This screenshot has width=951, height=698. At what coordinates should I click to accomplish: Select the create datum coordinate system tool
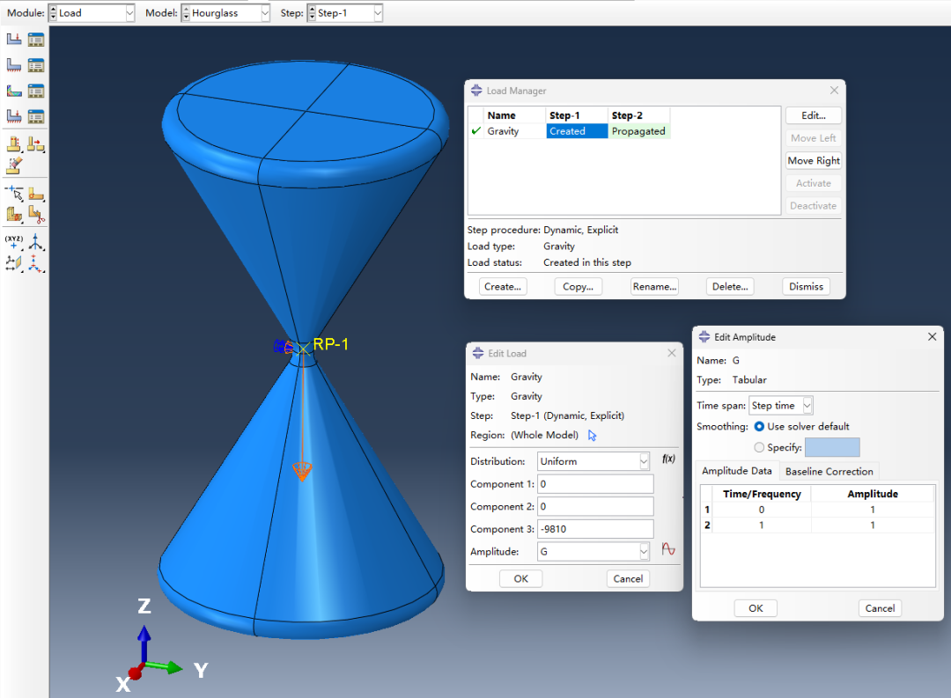pos(36,263)
